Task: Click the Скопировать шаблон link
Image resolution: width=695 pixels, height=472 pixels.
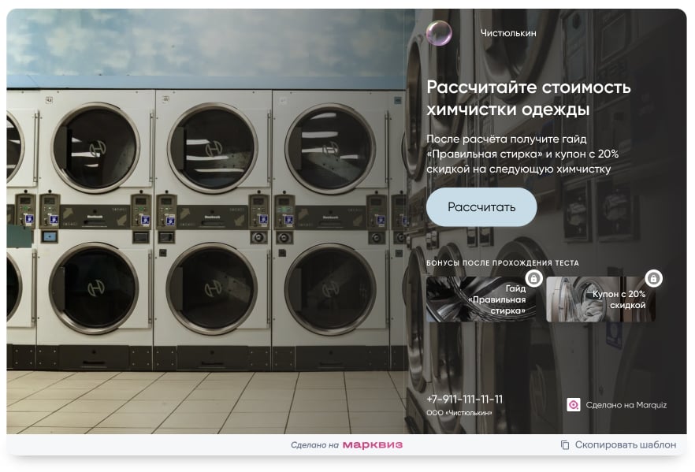Action: click(619, 444)
